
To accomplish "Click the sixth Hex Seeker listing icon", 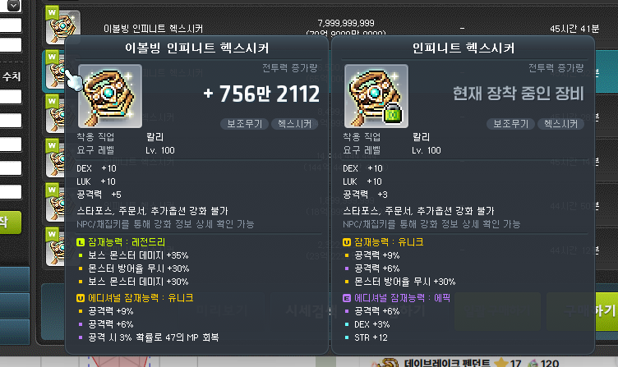I will pos(55,246).
